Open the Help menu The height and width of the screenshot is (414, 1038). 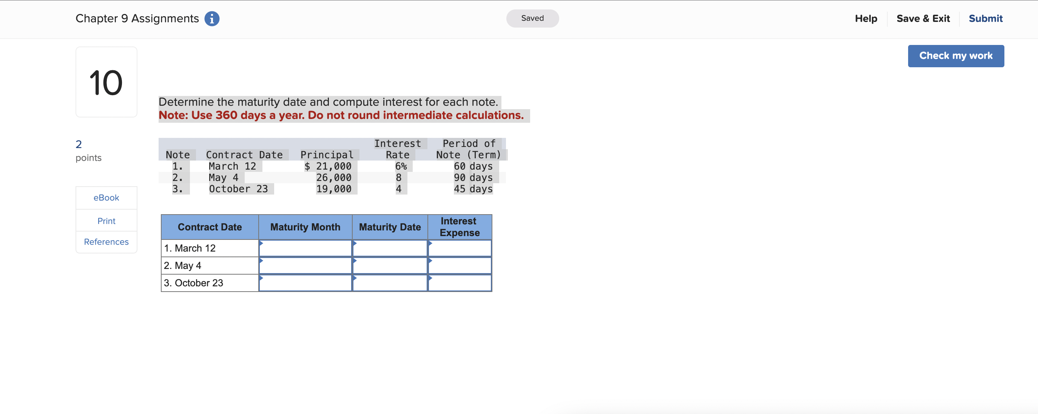pos(865,19)
